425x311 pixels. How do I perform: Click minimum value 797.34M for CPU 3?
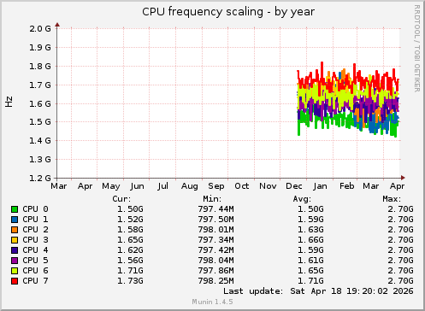215,240
